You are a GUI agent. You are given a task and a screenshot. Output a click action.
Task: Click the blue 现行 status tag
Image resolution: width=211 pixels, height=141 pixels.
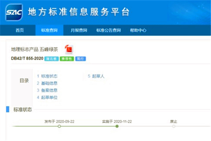(x=81, y=59)
